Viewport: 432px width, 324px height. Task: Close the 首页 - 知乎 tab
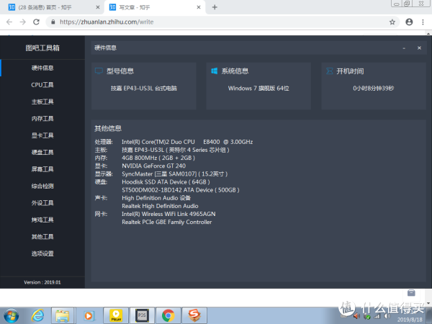pos(97,7)
